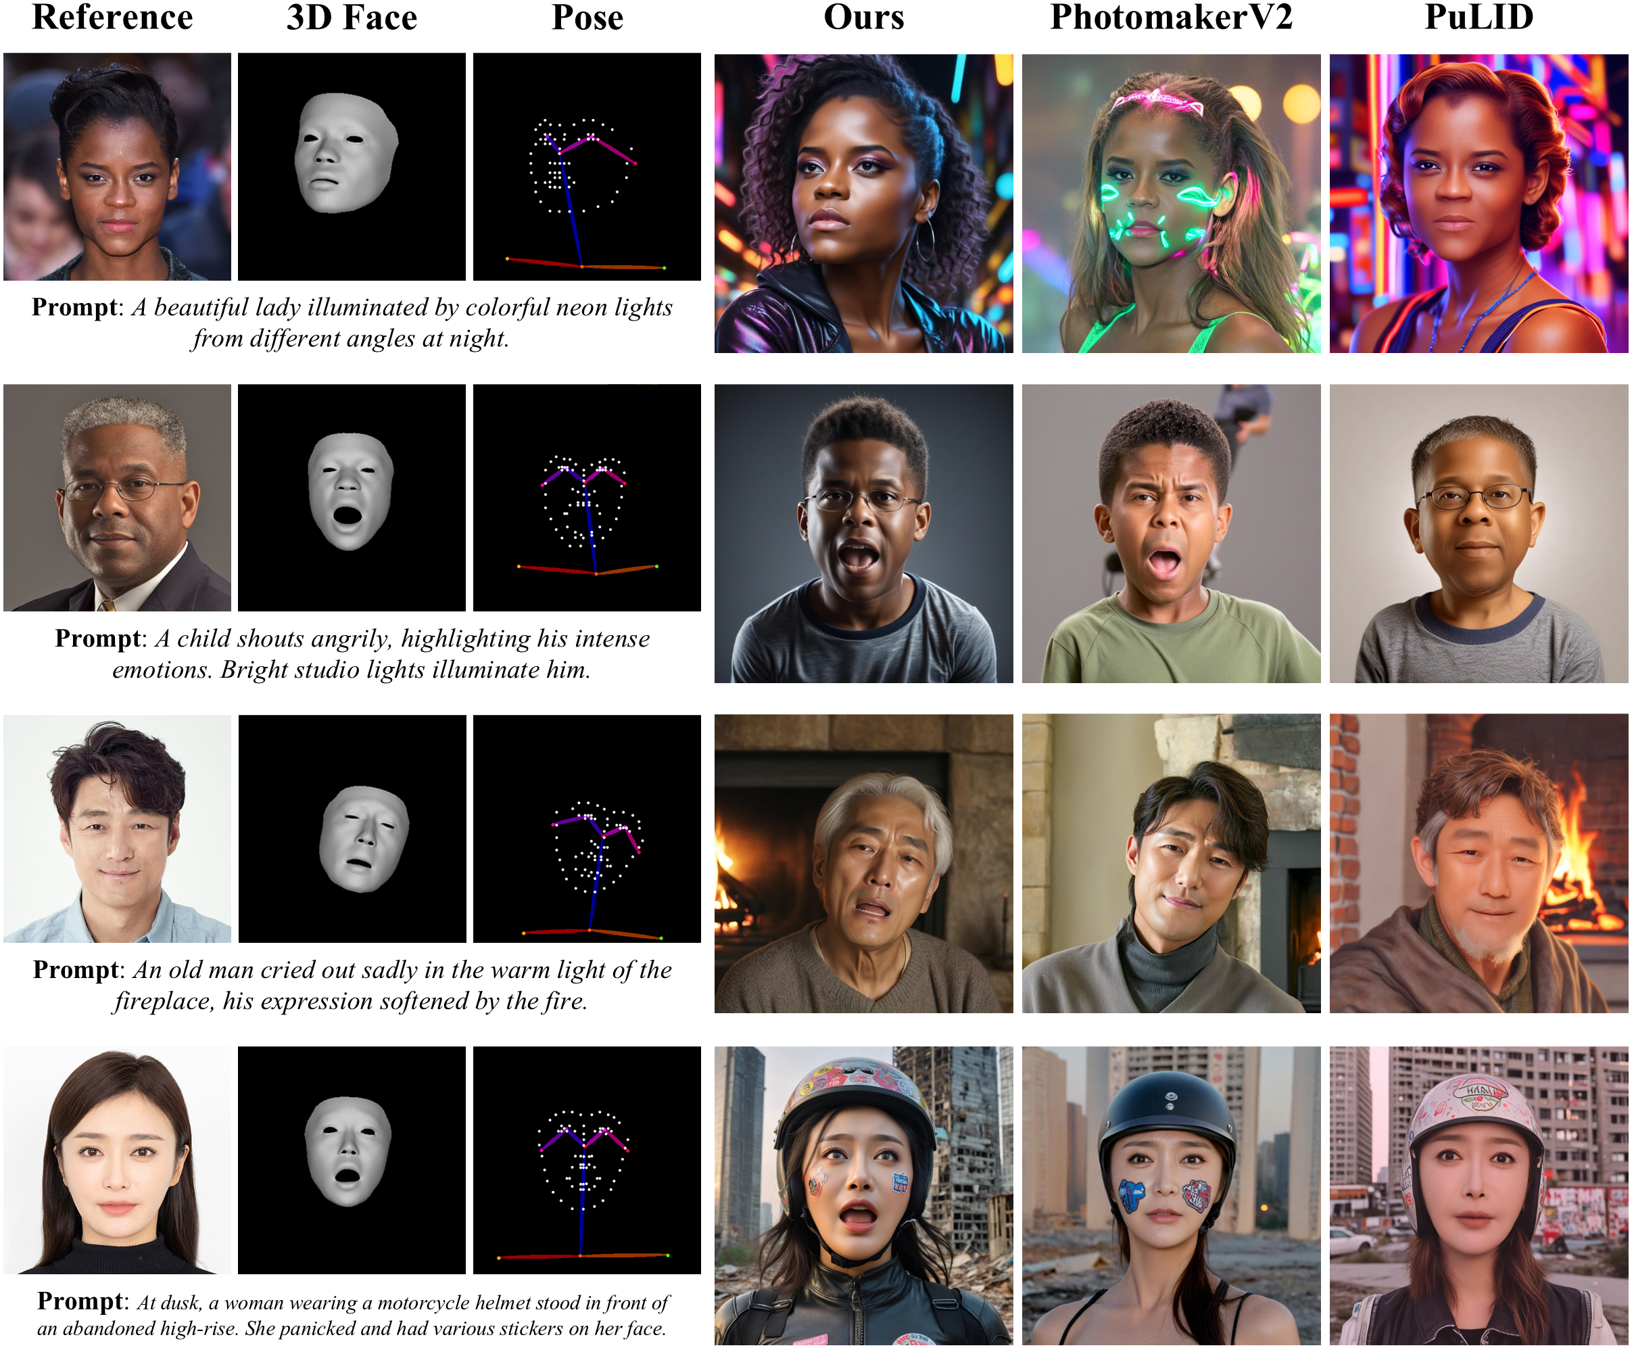The height and width of the screenshot is (1350, 1634).
Task: Click the Pose column header
Action: coord(587,17)
